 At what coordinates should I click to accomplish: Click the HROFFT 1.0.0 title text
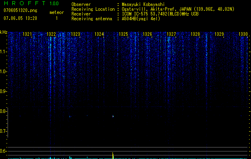(x=31, y=3)
